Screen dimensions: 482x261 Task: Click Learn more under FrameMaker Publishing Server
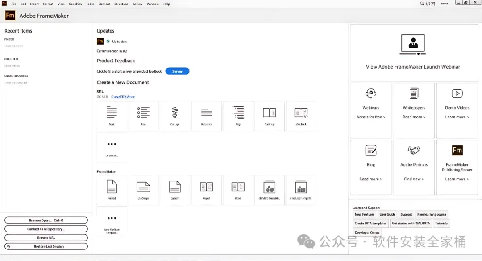pyautogui.click(x=457, y=179)
